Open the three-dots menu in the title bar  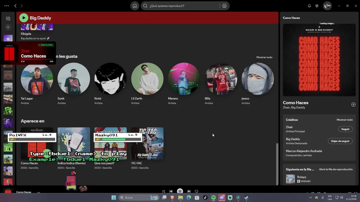point(6,6)
